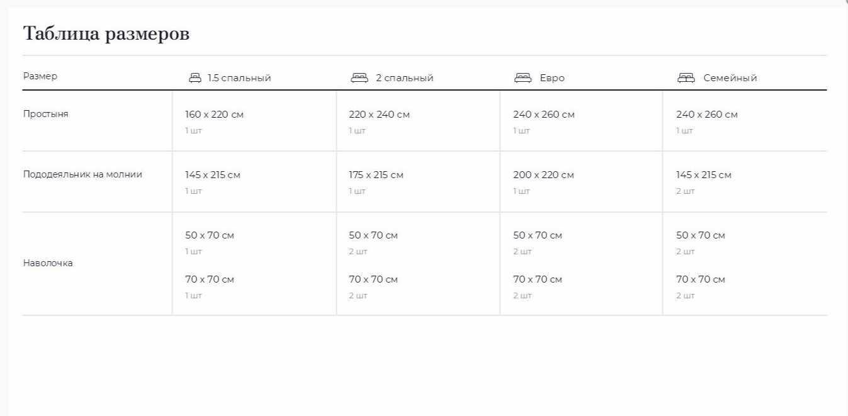This screenshot has height=416, width=848.
Task: Choose the Семейный column header text
Action: click(x=730, y=78)
